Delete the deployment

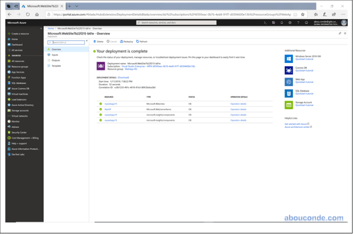[99, 42]
